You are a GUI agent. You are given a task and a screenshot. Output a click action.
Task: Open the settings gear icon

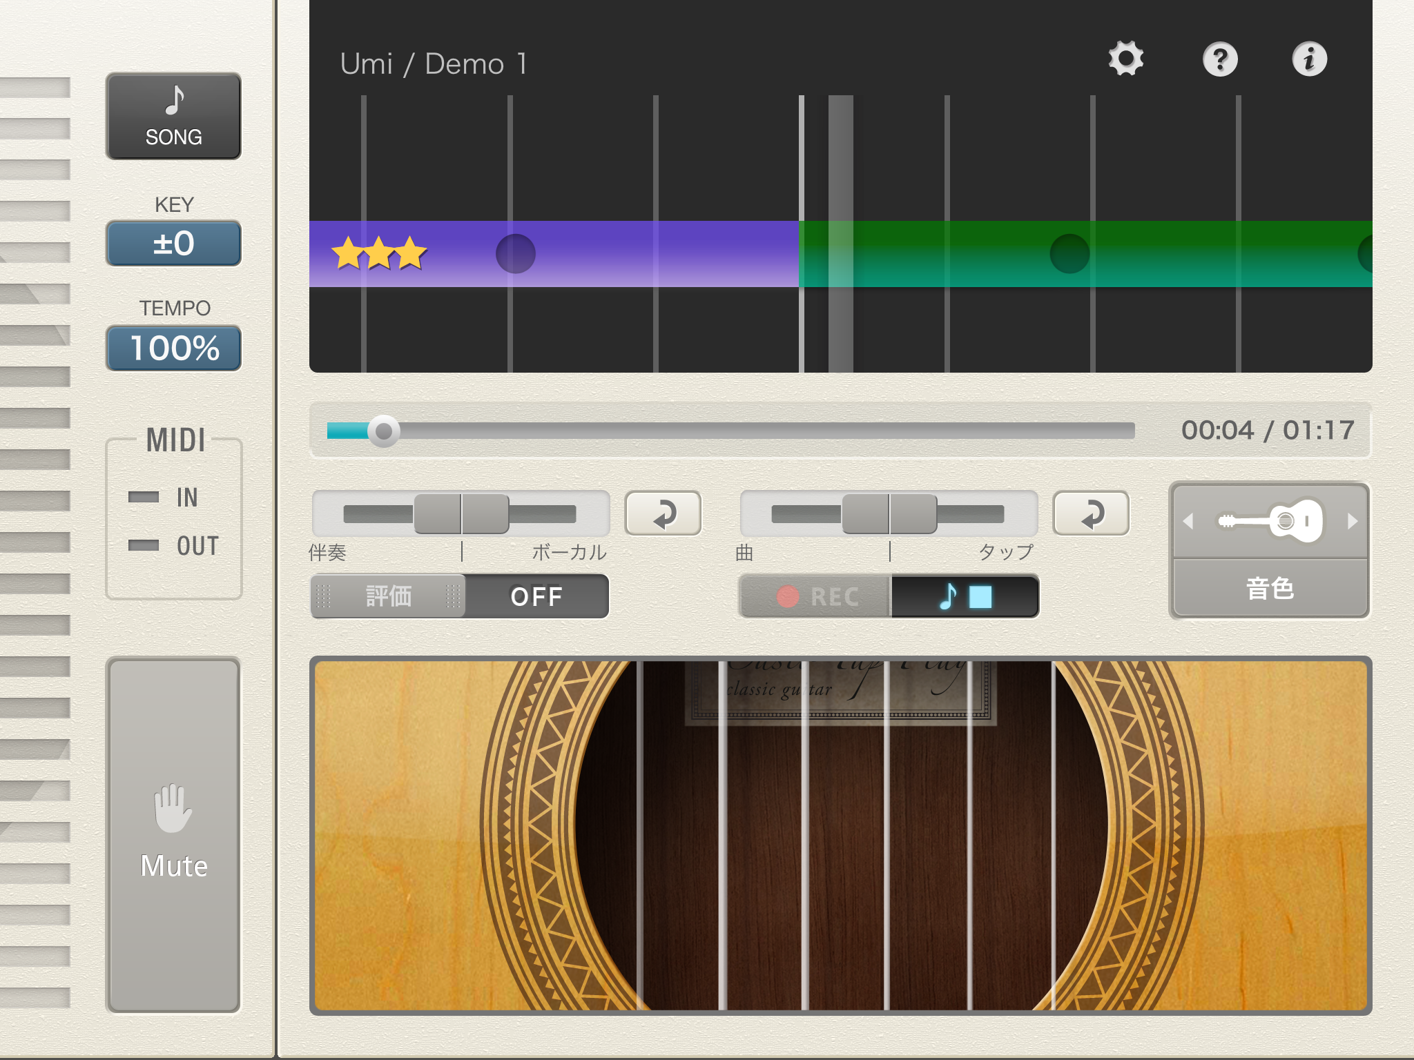[1126, 59]
